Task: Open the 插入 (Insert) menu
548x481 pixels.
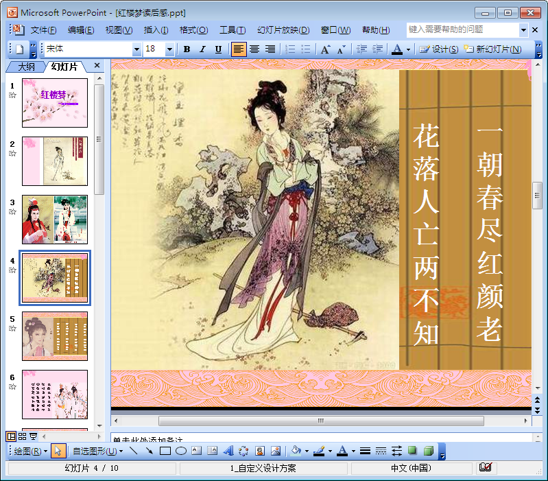Action: tap(156, 30)
